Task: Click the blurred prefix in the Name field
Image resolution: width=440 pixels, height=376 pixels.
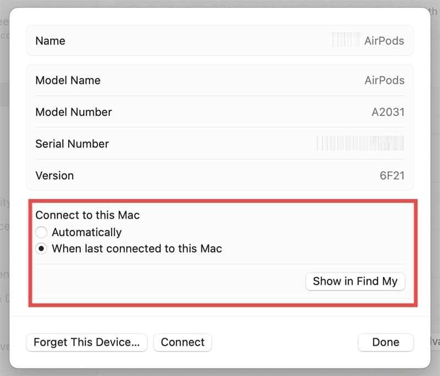Action: click(344, 41)
